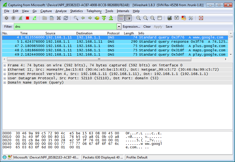Save this capture file icon

(x=52, y=18)
